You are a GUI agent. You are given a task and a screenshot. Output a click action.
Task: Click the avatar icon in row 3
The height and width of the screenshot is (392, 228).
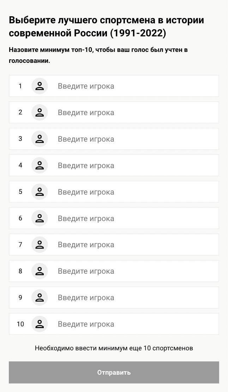pyautogui.click(x=40, y=139)
